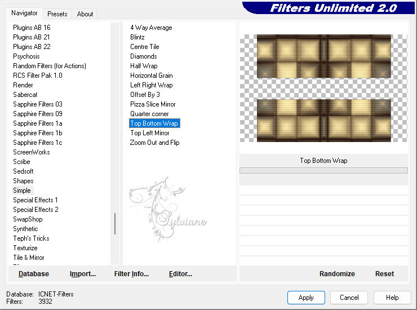Click the filter preview image
The width and height of the screenshot is (417, 310).
click(323, 88)
